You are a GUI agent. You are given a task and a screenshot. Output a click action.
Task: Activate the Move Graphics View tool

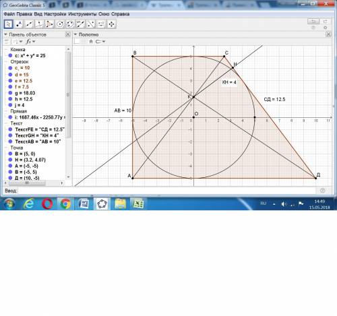[x=111, y=24]
